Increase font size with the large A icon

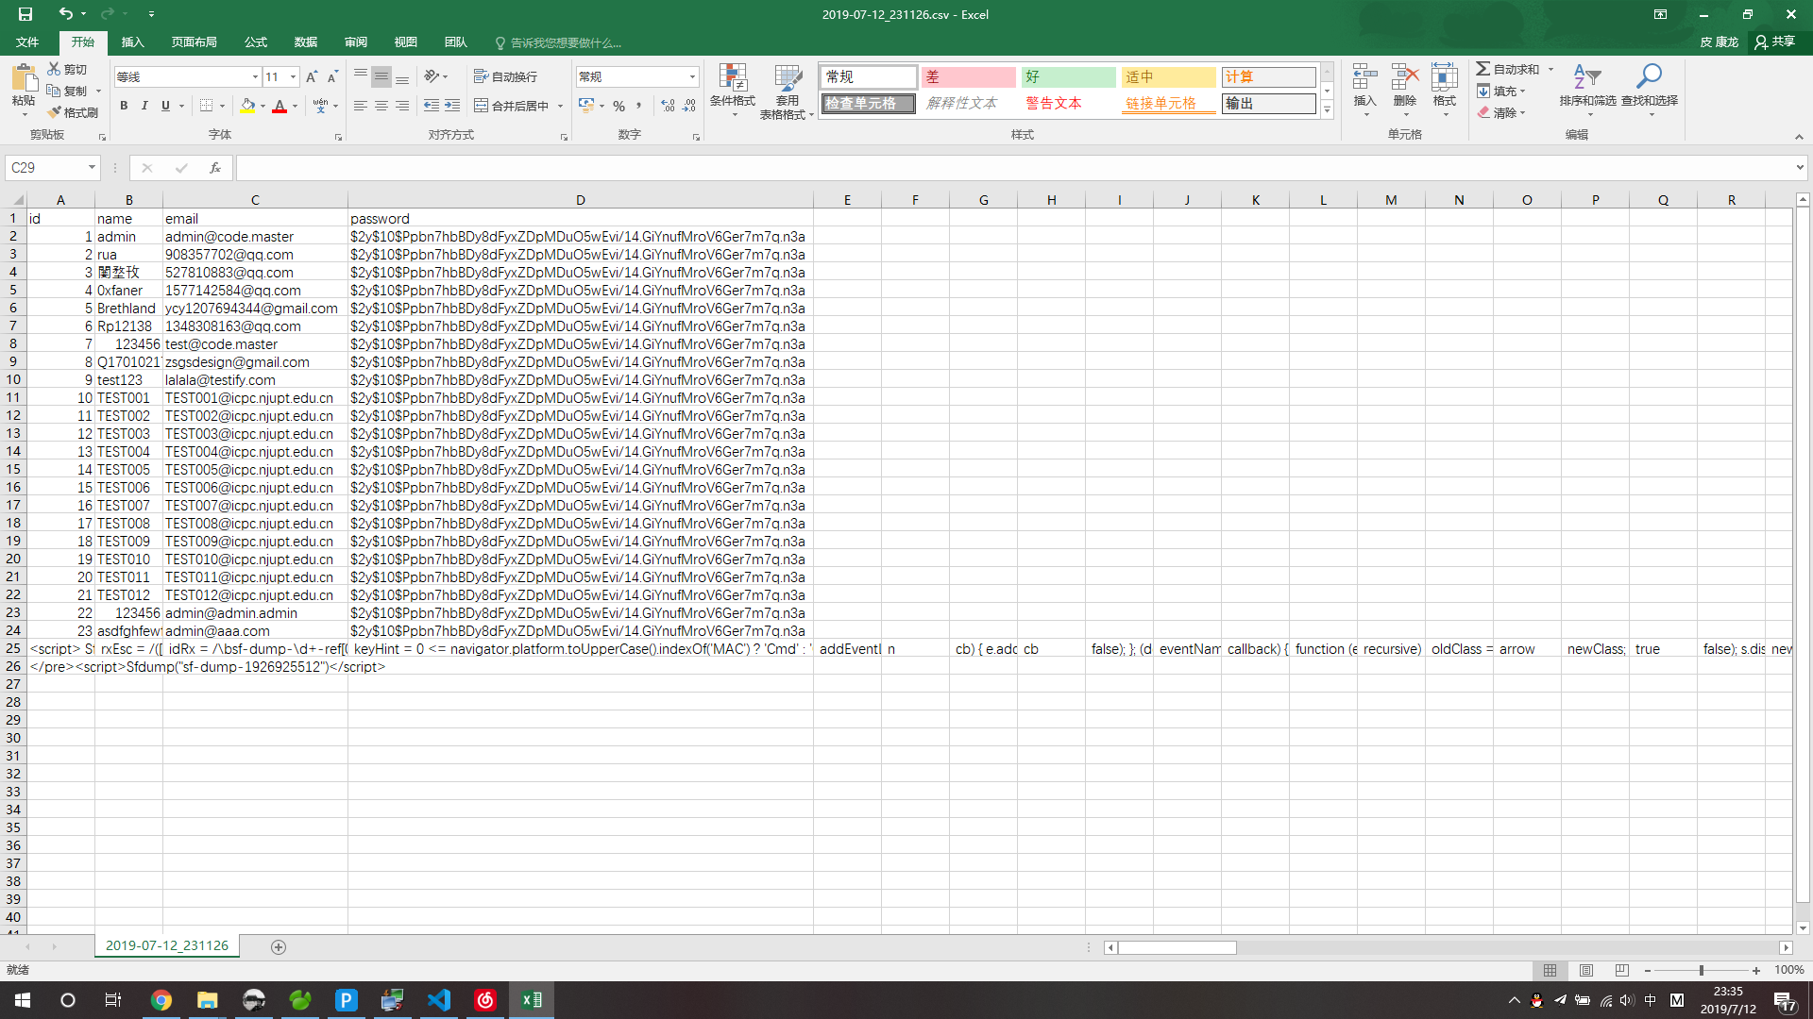point(312,76)
